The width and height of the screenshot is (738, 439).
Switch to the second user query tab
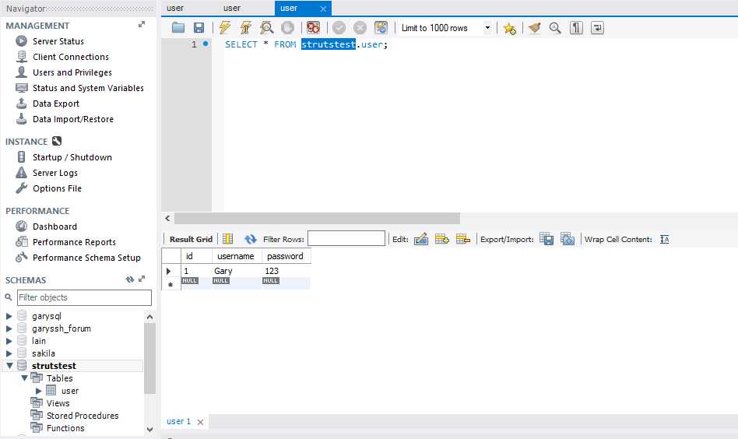(232, 8)
